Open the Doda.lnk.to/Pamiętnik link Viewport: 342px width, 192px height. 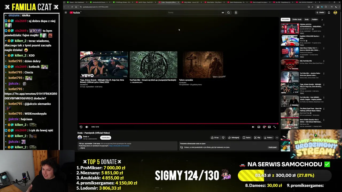[119, 146]
